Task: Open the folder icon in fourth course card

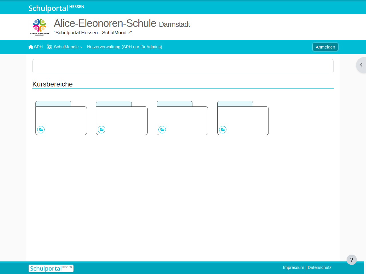Action: click(x=223, y=130)
